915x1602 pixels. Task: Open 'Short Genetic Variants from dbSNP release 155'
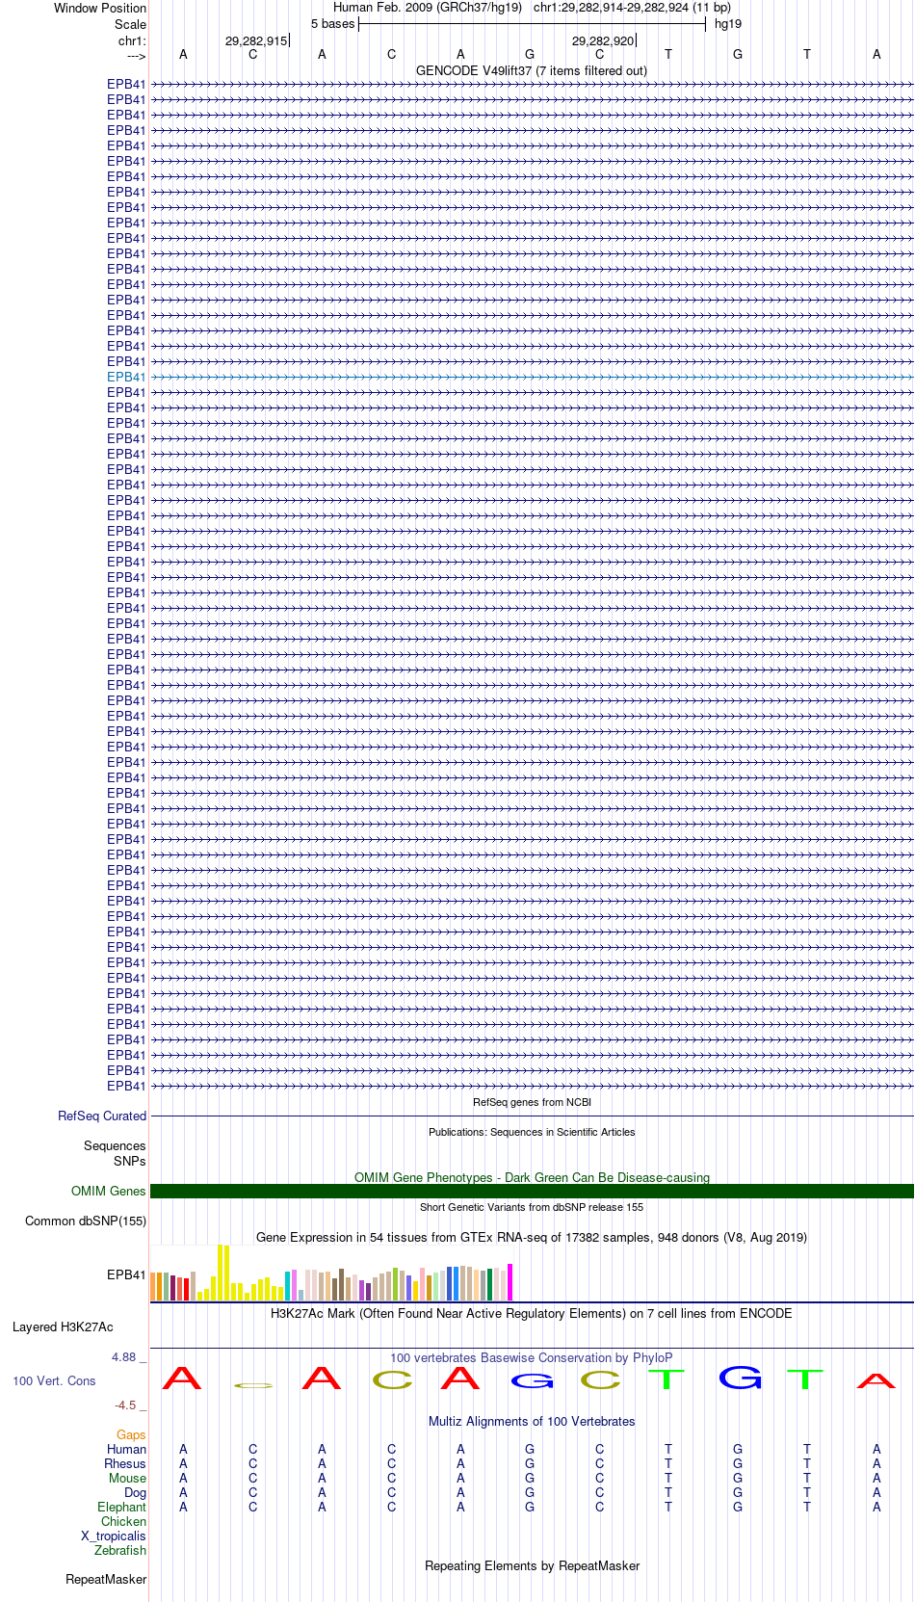click(532, 1207)
